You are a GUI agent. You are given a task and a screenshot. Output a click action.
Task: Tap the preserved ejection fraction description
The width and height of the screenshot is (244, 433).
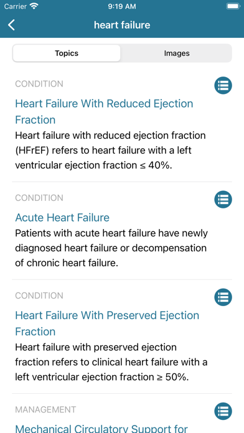click(x=111, y=362)
